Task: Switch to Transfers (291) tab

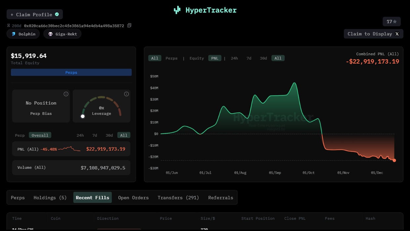Action: tap(178, 198)
